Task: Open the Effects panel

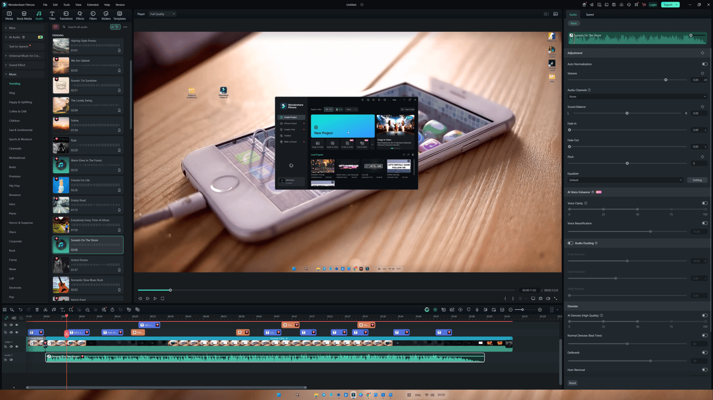Action: pos(80,16)
